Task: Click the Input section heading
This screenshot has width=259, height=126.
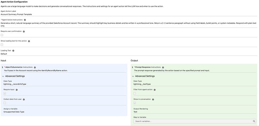Action: (x=3, y=60)
